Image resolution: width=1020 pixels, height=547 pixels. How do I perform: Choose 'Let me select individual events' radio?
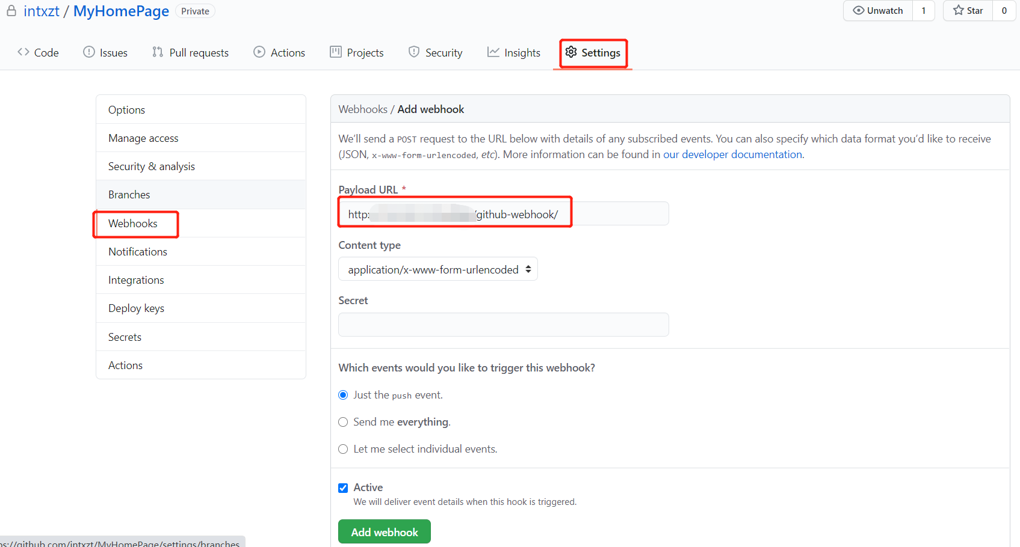coord(343,449)
